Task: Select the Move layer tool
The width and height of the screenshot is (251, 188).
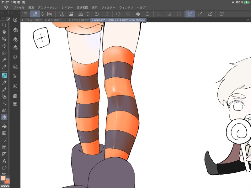Action: click(4, 46)
